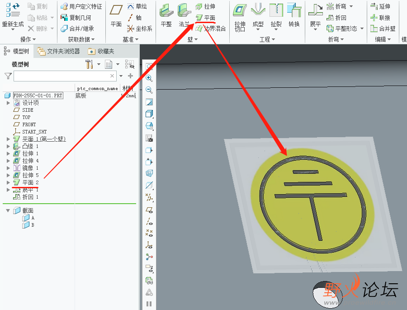Toggle datum axis display
The height and width of the screenshot is (310, 407).
(x=149, y=222)
